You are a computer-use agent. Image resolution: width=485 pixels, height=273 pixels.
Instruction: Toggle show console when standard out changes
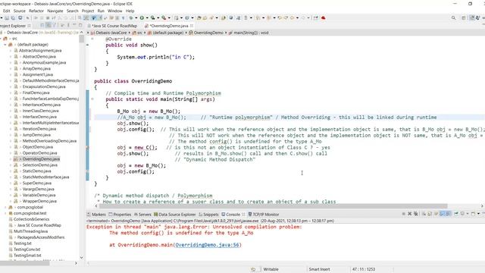coord(442,214)
